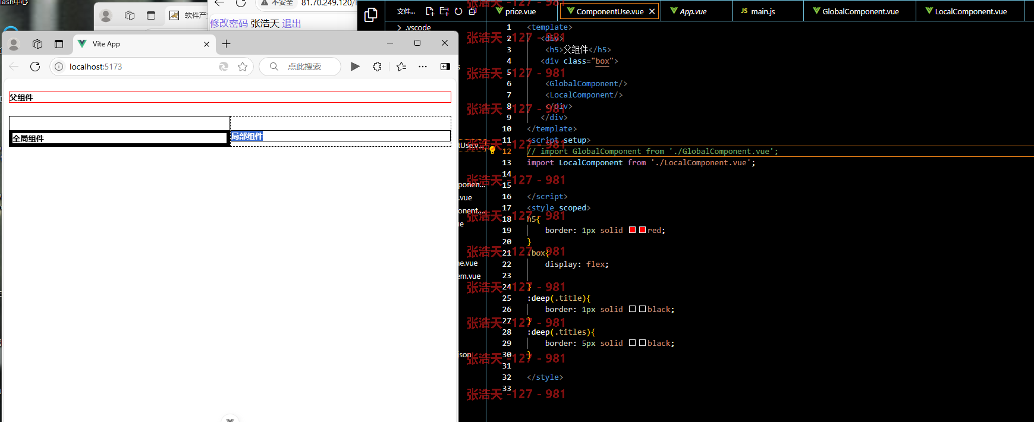Open the Favorites list icon

tap(401, 67)
